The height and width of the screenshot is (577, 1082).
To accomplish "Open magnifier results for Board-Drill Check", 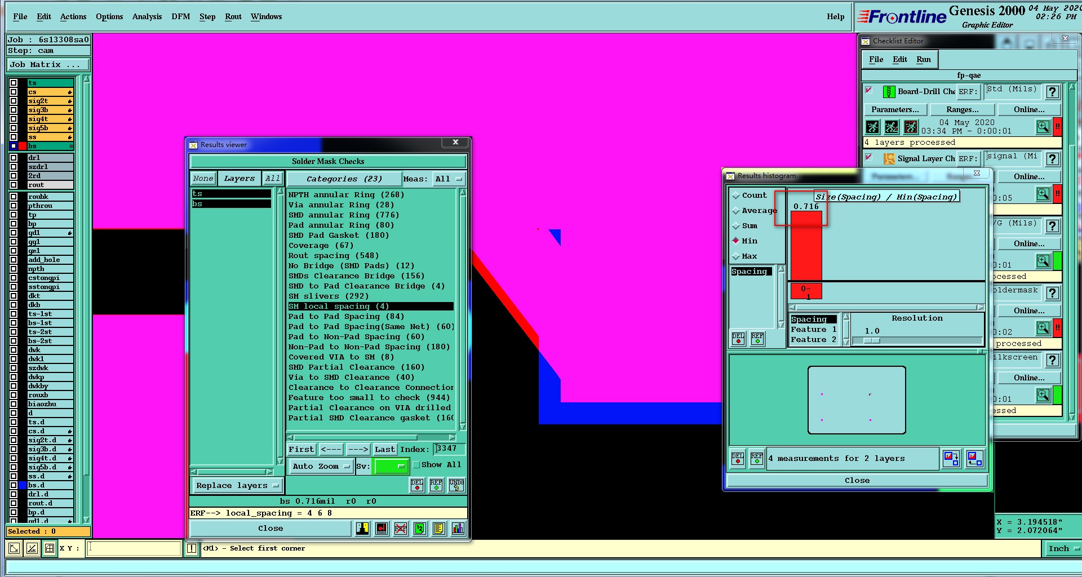I will point(1043,127).
